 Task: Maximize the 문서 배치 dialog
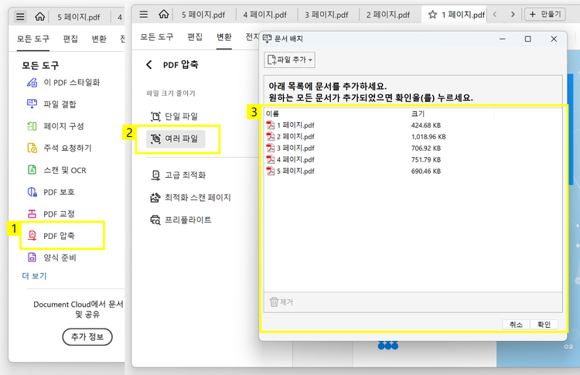click(528, 39)
